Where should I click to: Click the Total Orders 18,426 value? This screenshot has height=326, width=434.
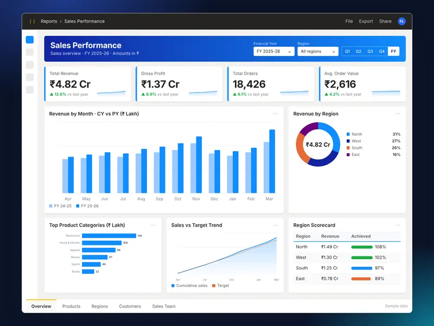tap(249, 84)
